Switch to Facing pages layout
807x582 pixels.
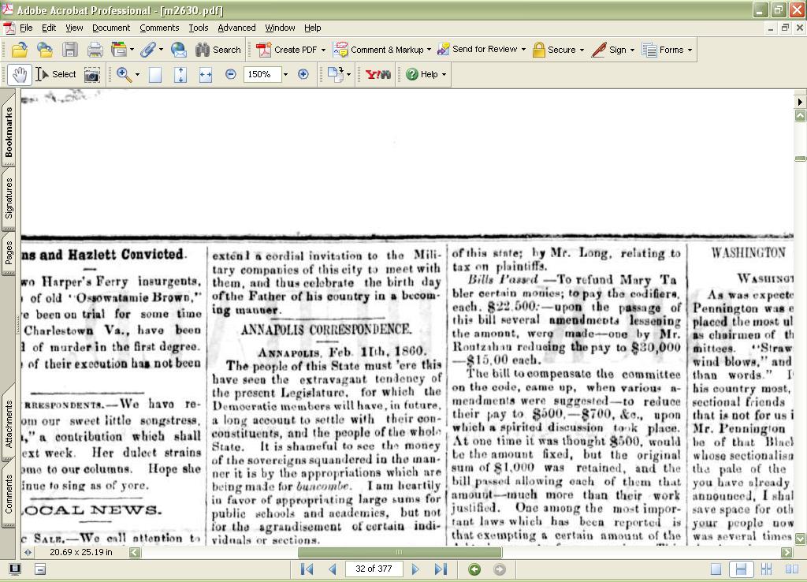click(791, 569)
